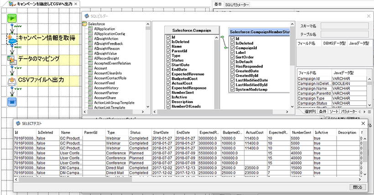374x195 pixels.
Task: Uncheck Label in CampaignMemberStatus table
Action: tap(233, 52)
